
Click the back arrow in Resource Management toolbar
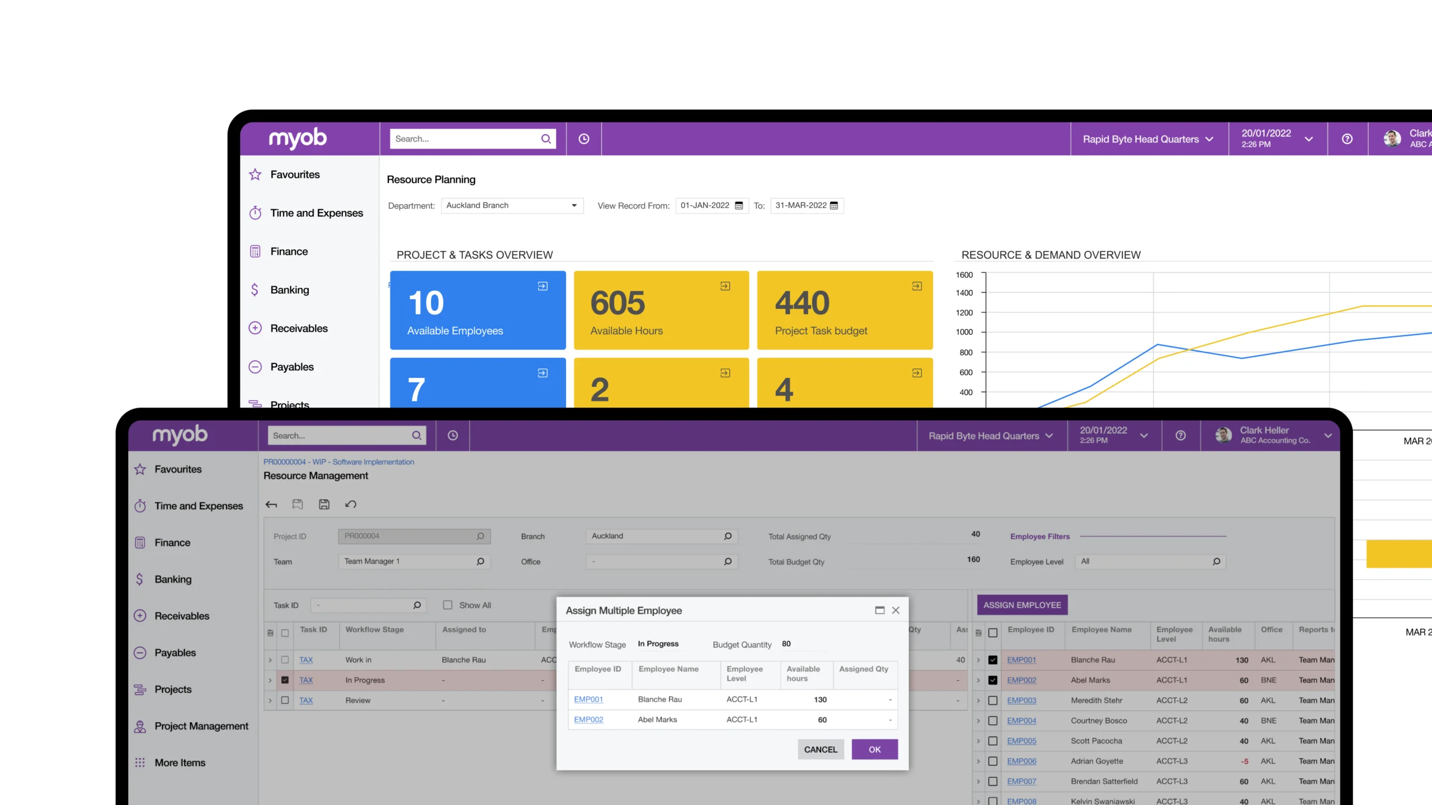(271, 504)
